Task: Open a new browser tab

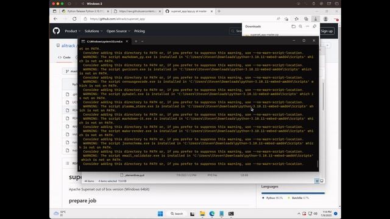Action: pyautogui.click(x=219, y=11)
